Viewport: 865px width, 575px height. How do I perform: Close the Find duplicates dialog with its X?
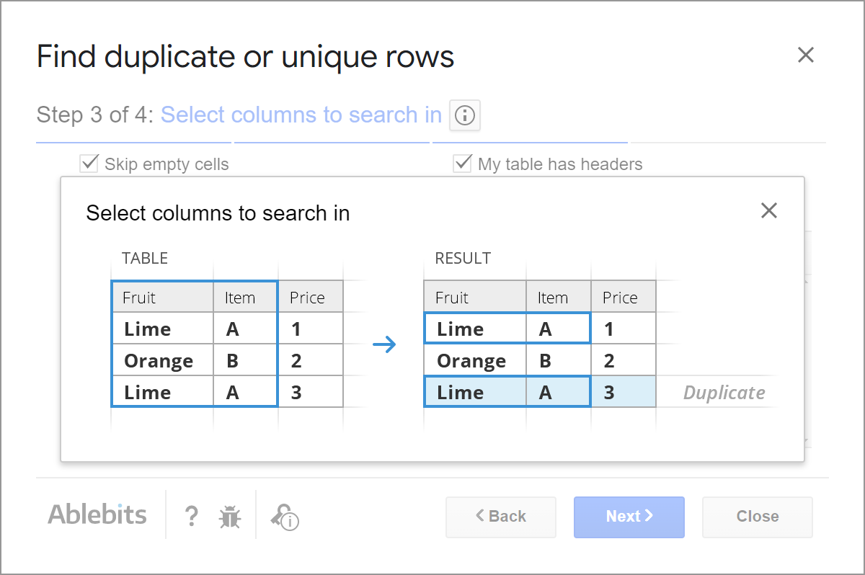click(x=805, y=55)
